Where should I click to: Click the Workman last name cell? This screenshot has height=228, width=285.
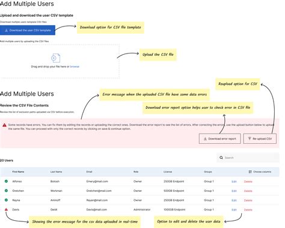pyautogui.click(x=57, y=191)
